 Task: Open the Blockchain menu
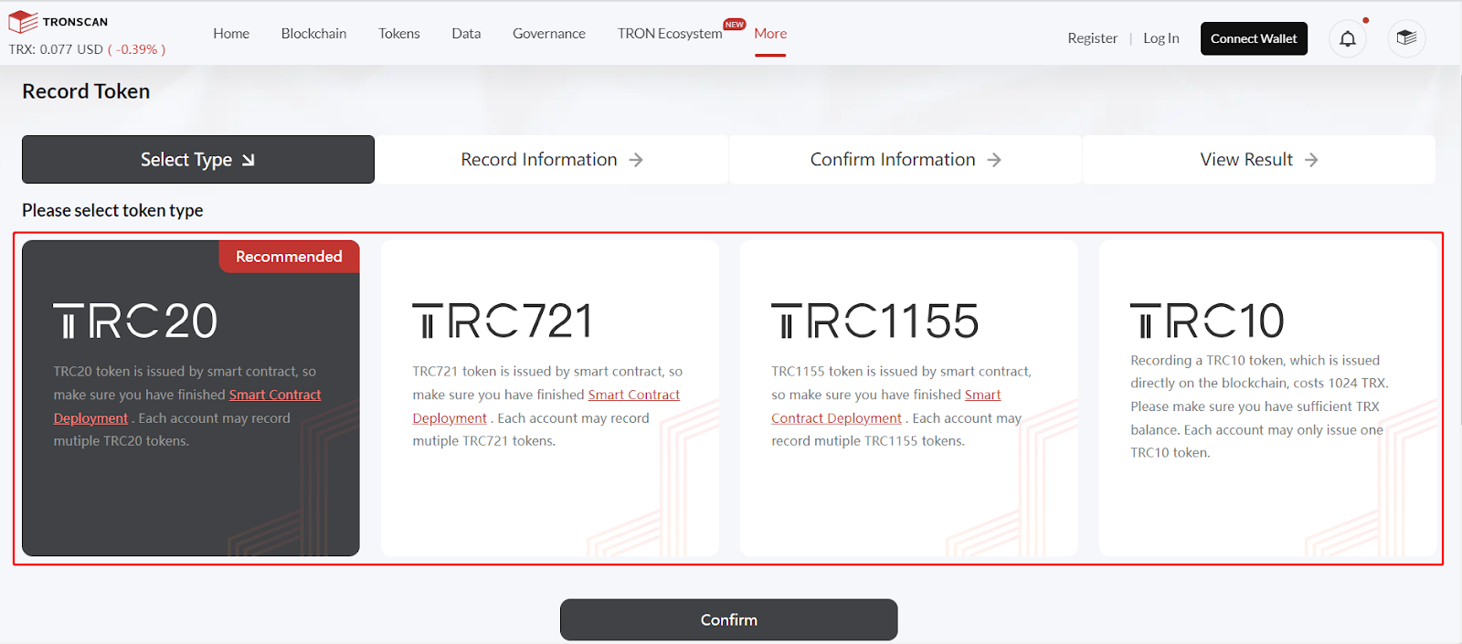[x=313, y=34]
